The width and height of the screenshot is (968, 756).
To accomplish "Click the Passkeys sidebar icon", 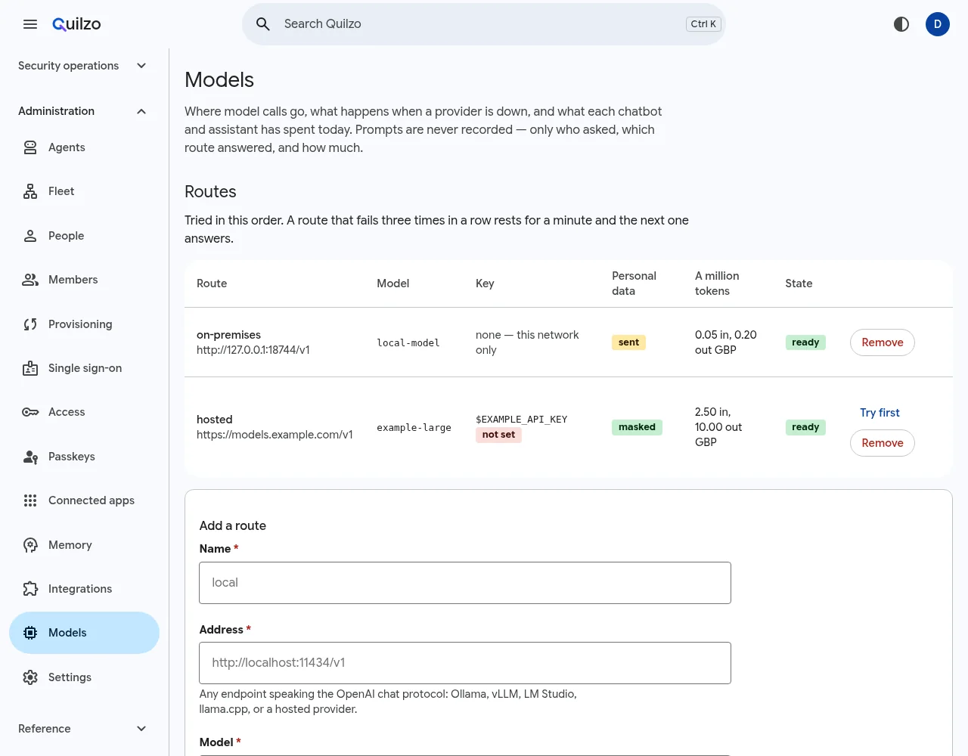I will tap(30, 457).
